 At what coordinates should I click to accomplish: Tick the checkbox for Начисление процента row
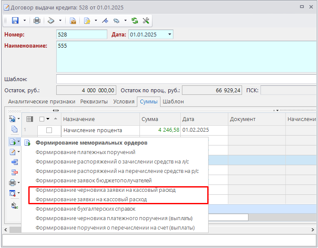pyautogui.click(x=49, y=130)
